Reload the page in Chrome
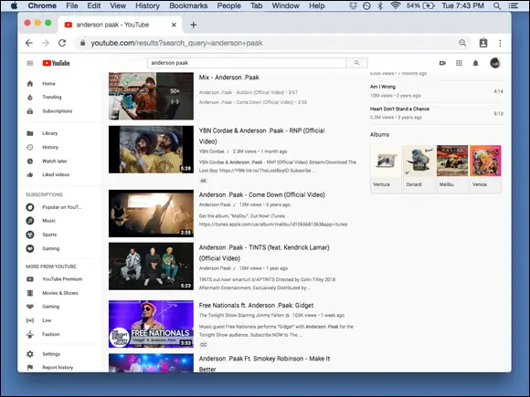The image size is (530, 397). click(x=62, y=43)
